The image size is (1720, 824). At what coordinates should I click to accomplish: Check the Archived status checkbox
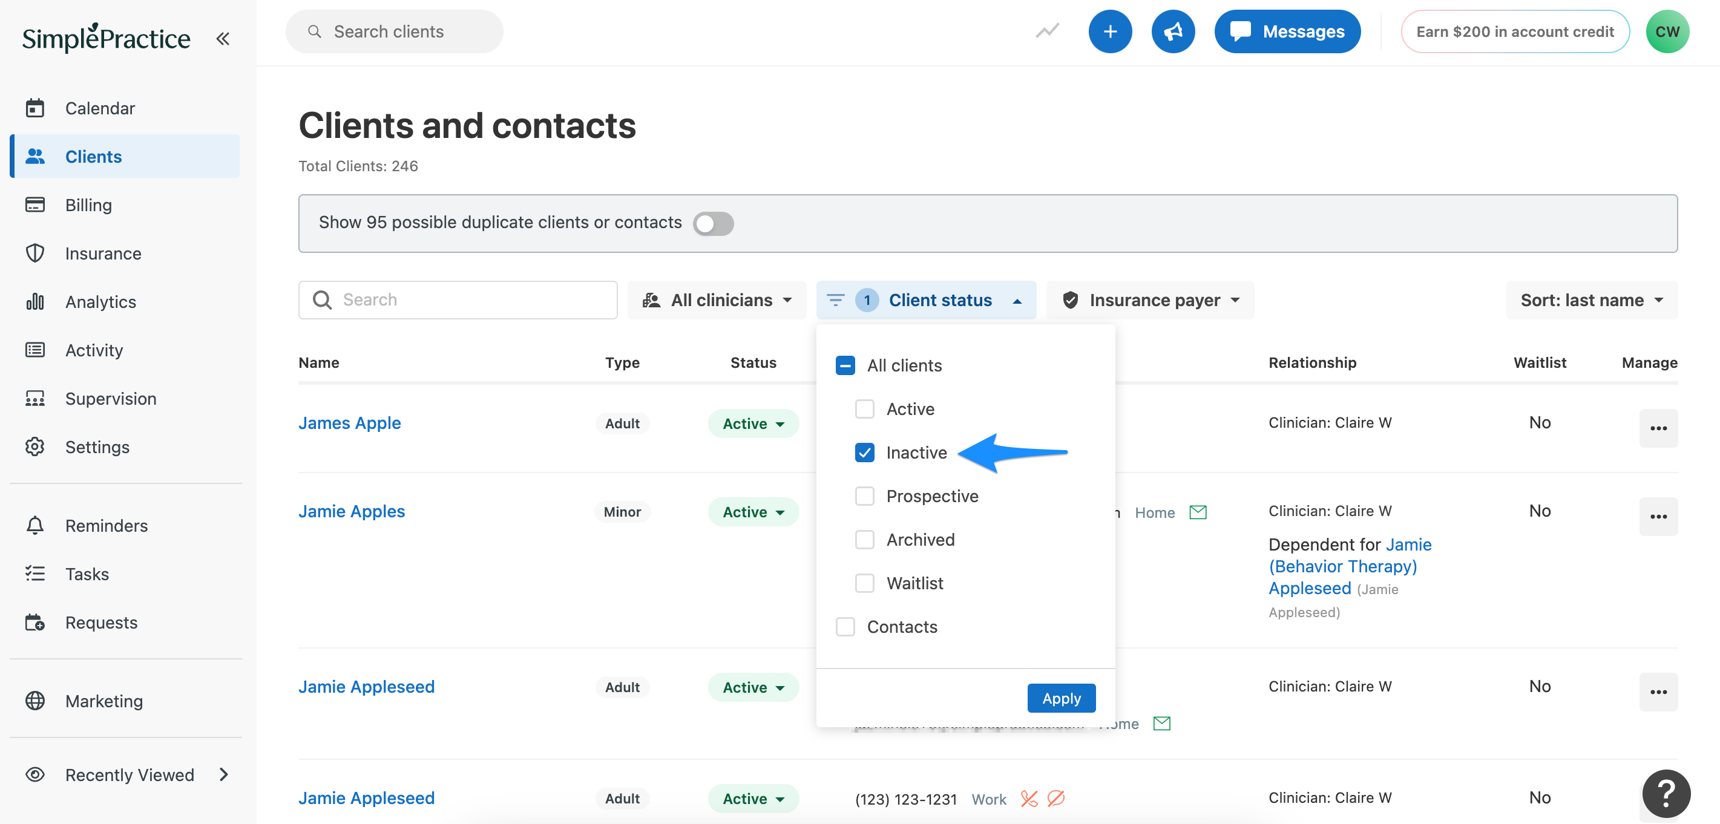click(x=865, y=540)
